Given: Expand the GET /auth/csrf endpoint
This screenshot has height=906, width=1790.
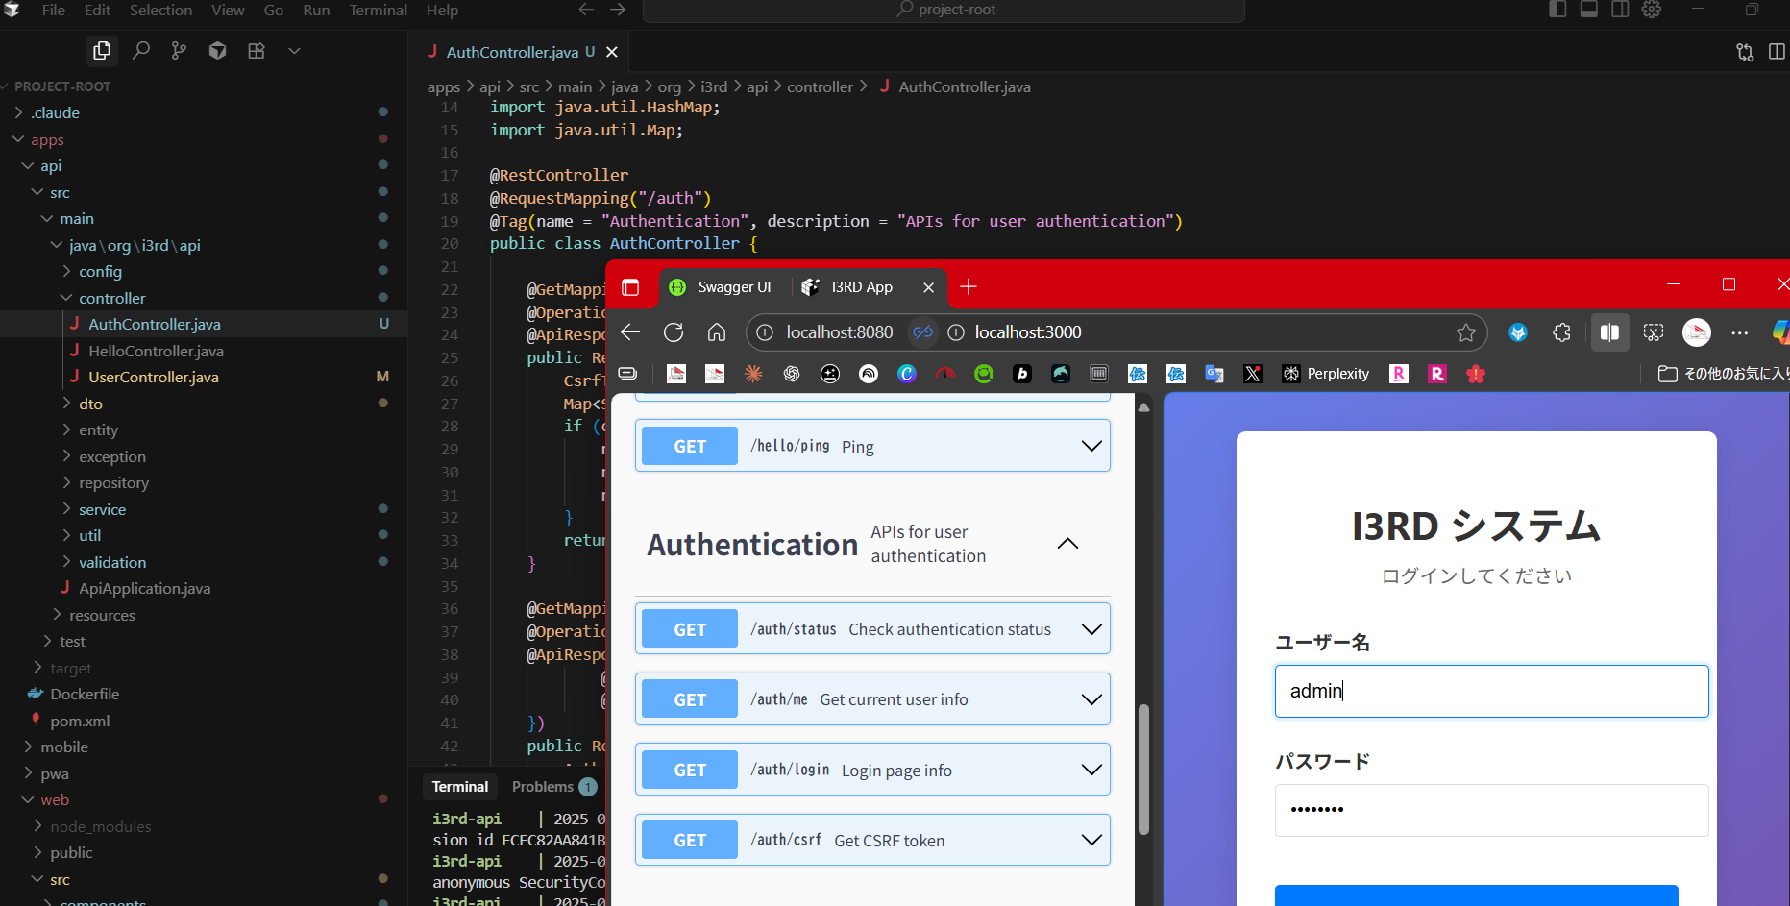Looking at the screenshot, I should (x=872, y=840).
